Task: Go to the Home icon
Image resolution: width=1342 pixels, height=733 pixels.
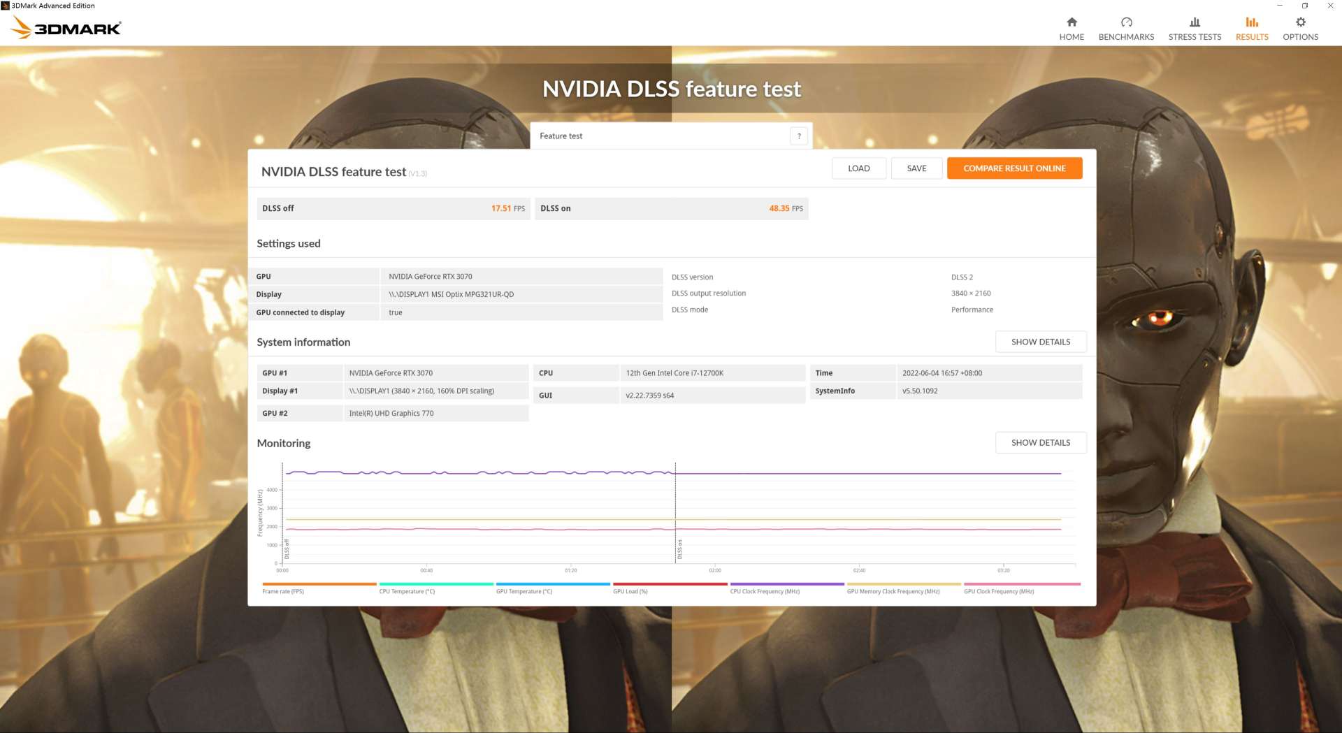Action: (x=1072, y=22)
